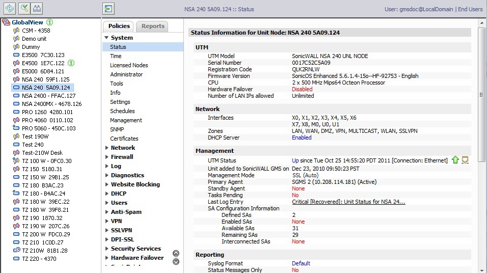Click the yellow monitor icon beside UTM Status
Viewport: 487px width, 273px height.
[x=465, y=160]
